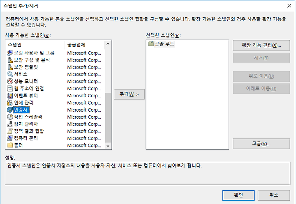Open 확장 기능 편집(X) dialog

tap(261, 45)
